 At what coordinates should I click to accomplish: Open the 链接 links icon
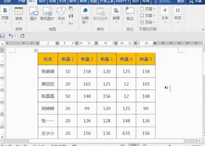pyautogui.click(x=116, y=10)
